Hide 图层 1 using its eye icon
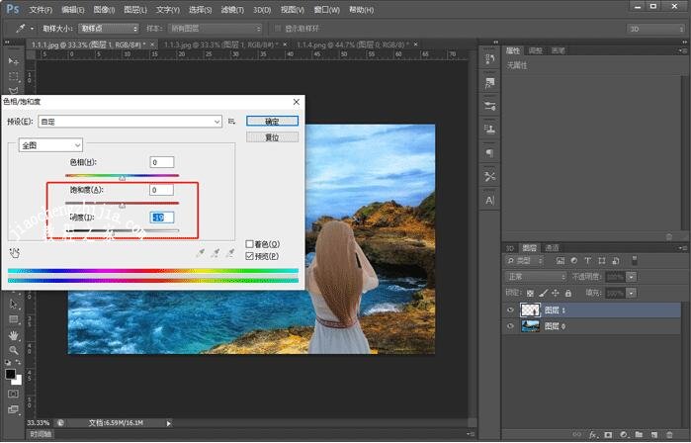This screenshot has width=691, height=443. 510,310
